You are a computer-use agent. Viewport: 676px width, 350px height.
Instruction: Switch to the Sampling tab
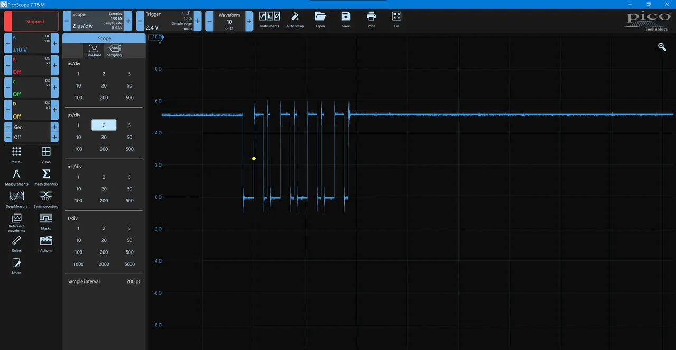pos(114,50)
